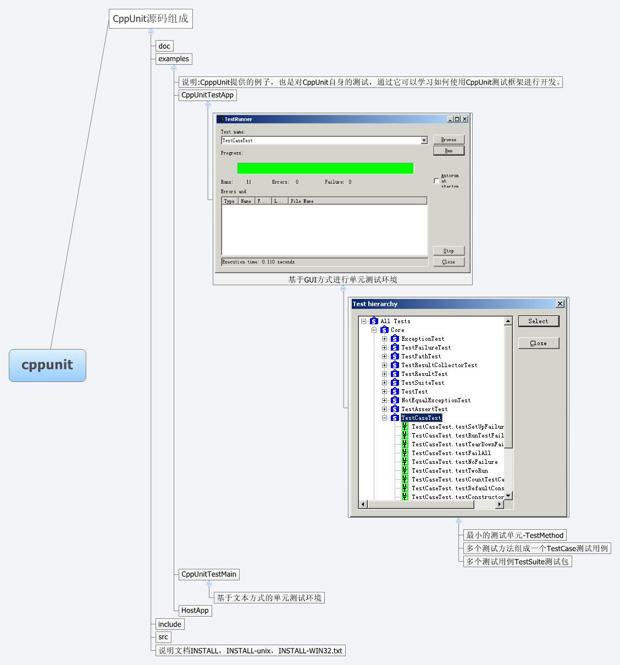Select the HostApp topic node
This screenshot has height=665, width=620.
click(195, 611)
